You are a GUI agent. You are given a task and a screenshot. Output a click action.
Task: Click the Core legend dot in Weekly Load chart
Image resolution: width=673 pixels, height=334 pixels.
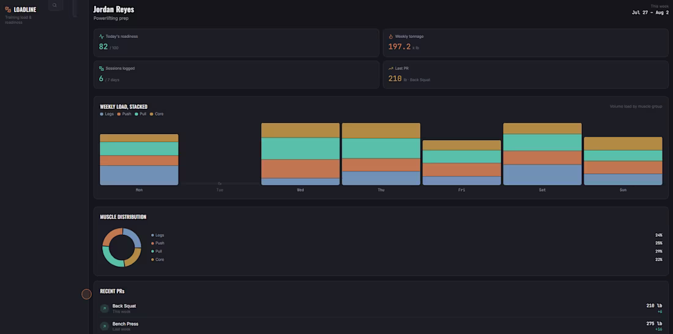152,114
